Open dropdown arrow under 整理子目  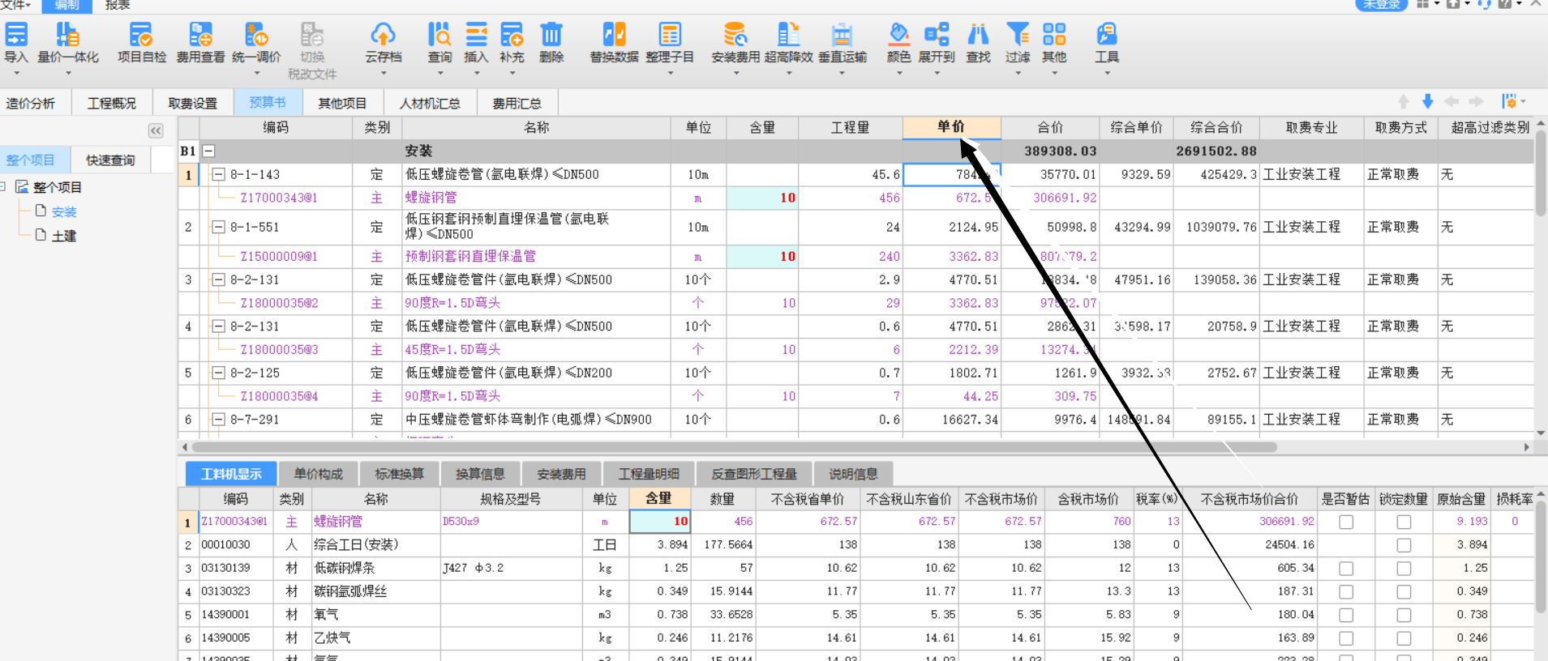(670, 73)
